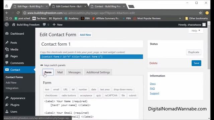214x120 pixels.
Task: Click the red Delete link
Action: point(153,63)
